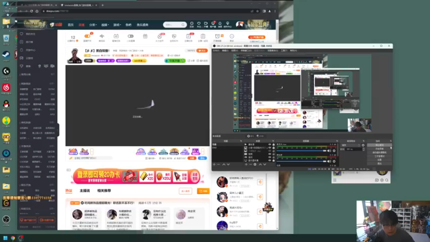Expand Douyu 游戏 games dropdown
This screenshot has width=430, height=242.
(117, 25)
